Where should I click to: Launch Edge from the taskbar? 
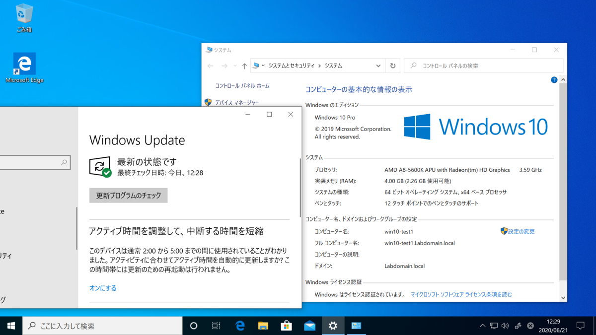(240, 326)
